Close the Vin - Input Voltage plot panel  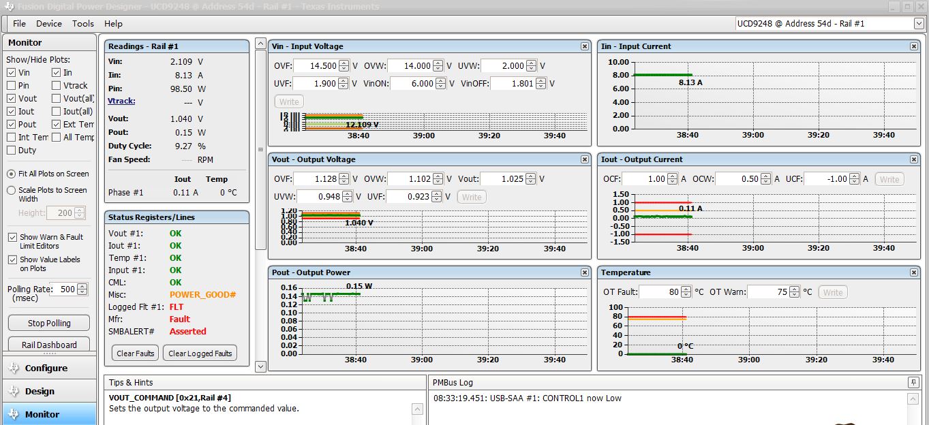pos(584,46)
